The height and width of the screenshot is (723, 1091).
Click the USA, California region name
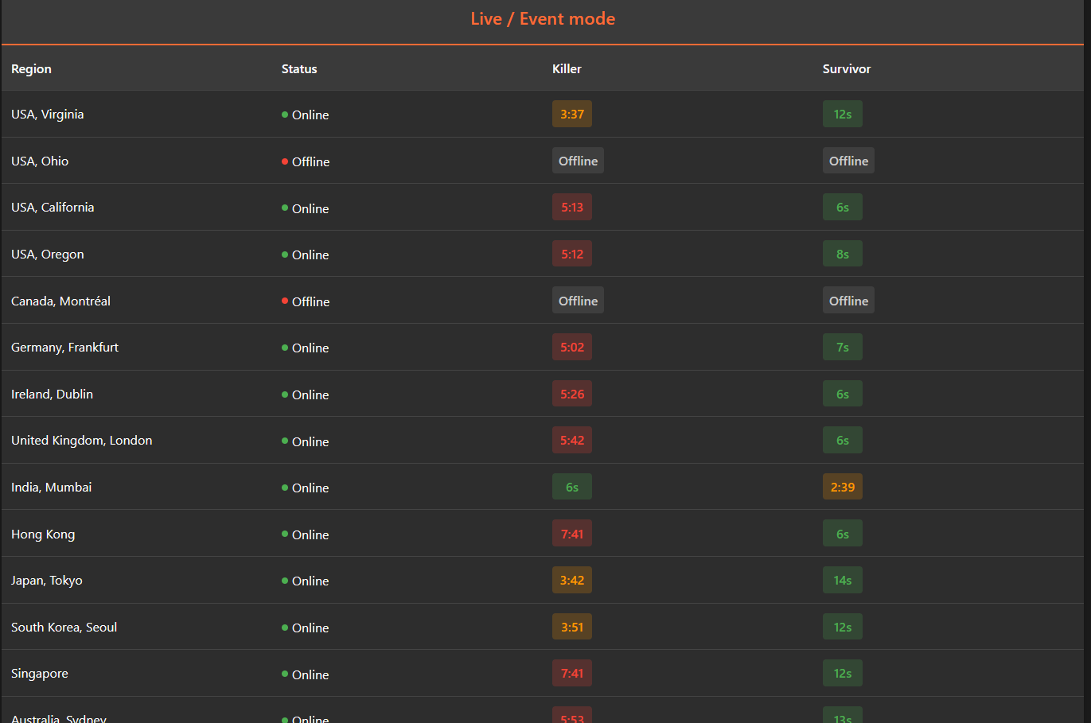coord(53,208)
